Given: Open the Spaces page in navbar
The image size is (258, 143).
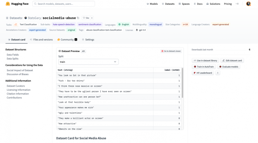Looking at the screenshot, I should tap(184, 4).
